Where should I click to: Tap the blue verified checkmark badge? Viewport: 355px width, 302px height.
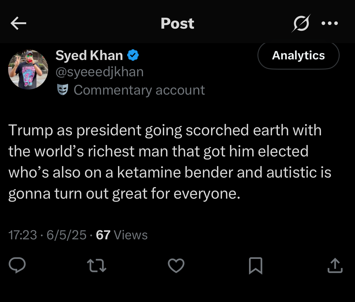click(x=133, y=55)
